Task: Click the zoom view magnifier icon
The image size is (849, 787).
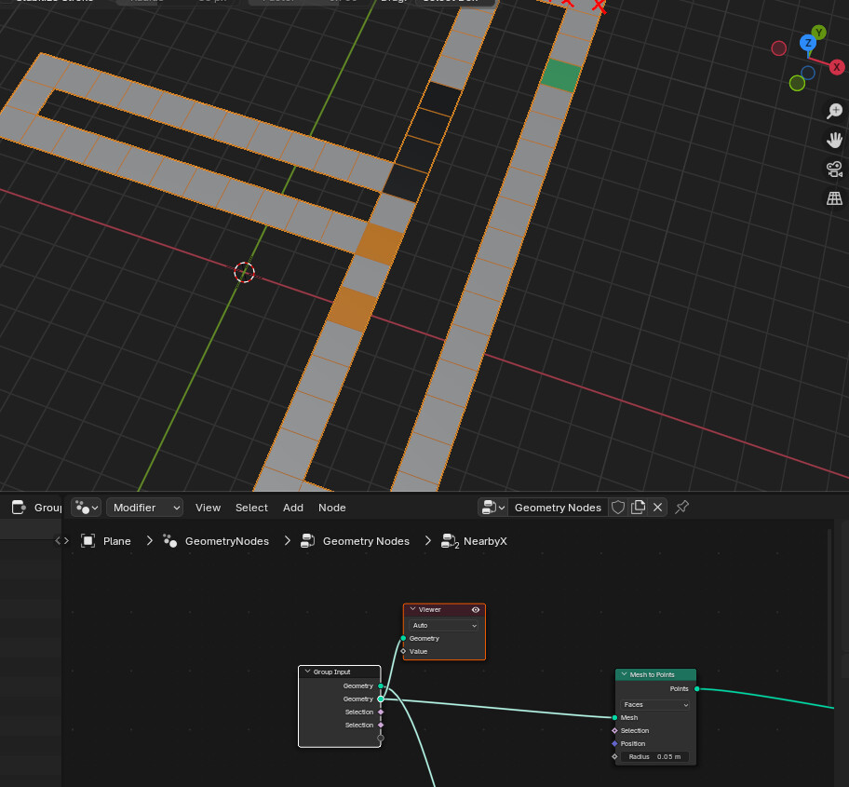Action: pyautogui.click(x=834, y=111)
